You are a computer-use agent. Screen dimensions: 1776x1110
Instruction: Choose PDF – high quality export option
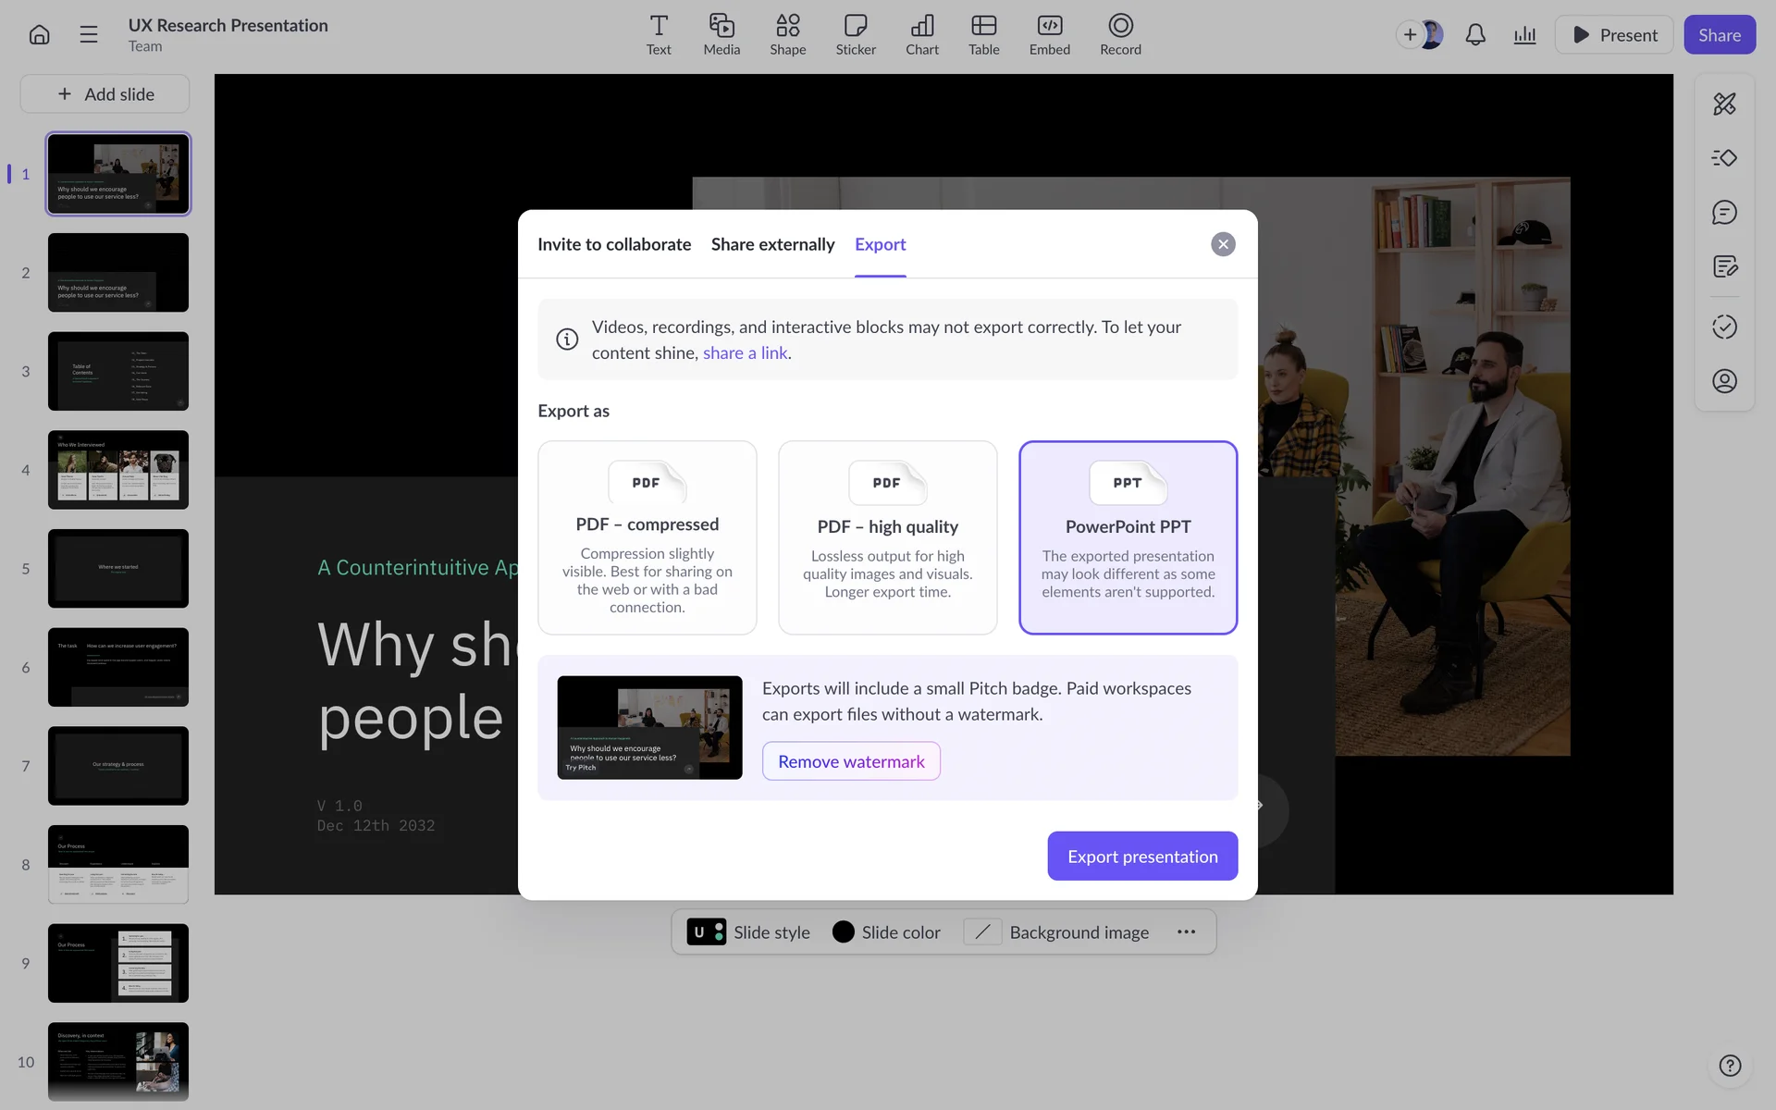(887, 537)
